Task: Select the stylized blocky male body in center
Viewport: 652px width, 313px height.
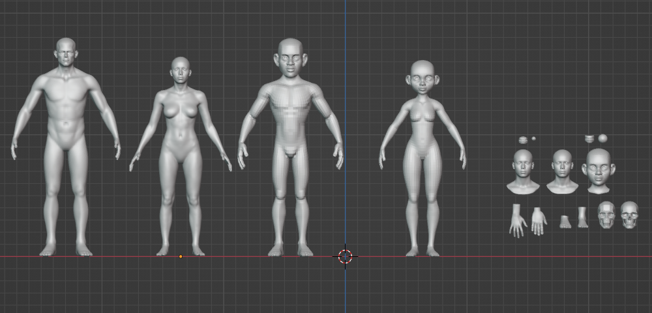Action: click(291, 125)
